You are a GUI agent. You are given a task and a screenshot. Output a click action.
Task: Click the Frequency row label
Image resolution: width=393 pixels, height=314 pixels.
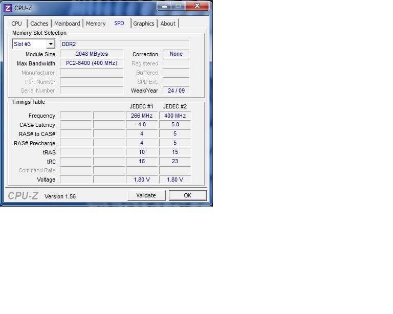click(x=42, y=116)
